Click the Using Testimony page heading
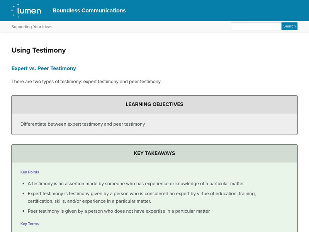 point(39,50)
